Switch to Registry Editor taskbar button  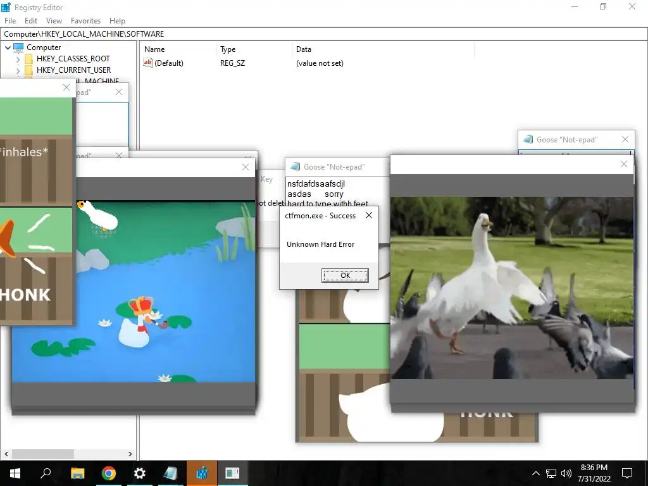(x=202, y=473)
